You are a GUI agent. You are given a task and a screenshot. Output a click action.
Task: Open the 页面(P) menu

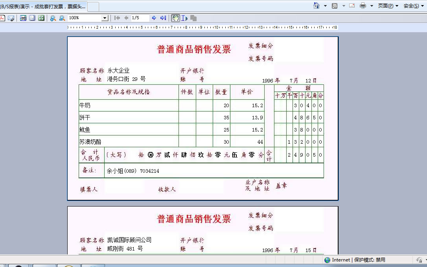coord(388,6)
